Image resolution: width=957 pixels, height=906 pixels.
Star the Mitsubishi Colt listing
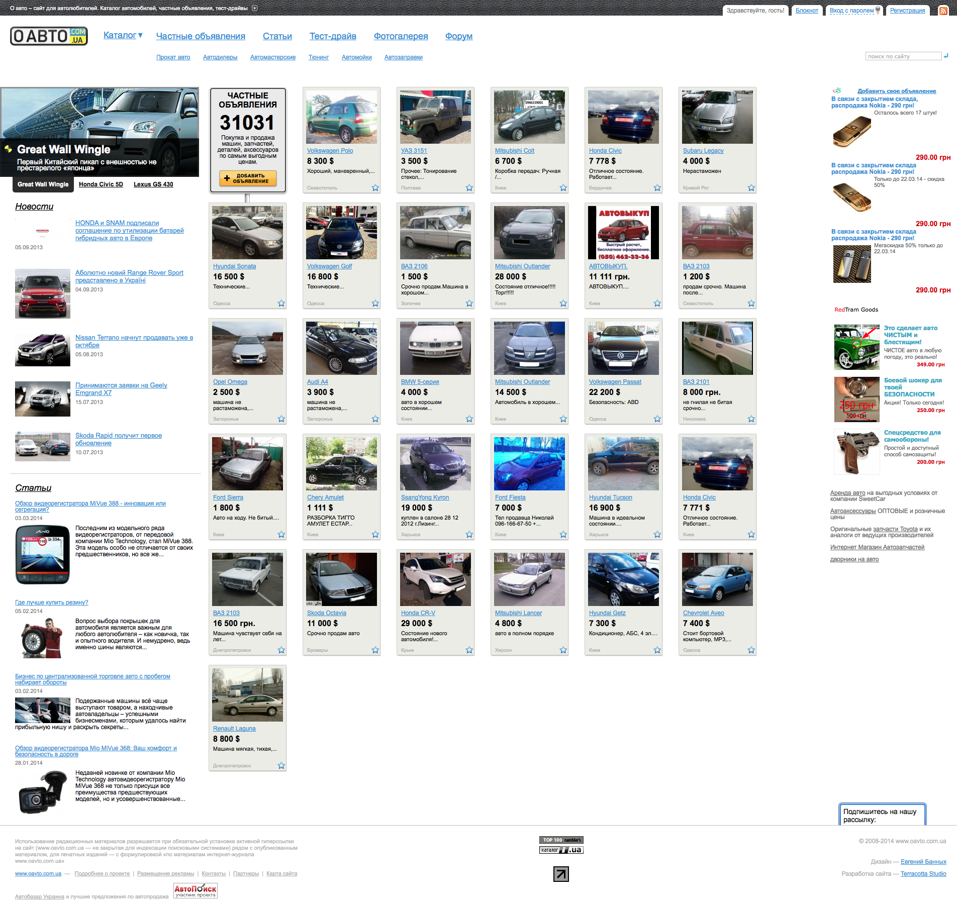[x=563, y=188]
